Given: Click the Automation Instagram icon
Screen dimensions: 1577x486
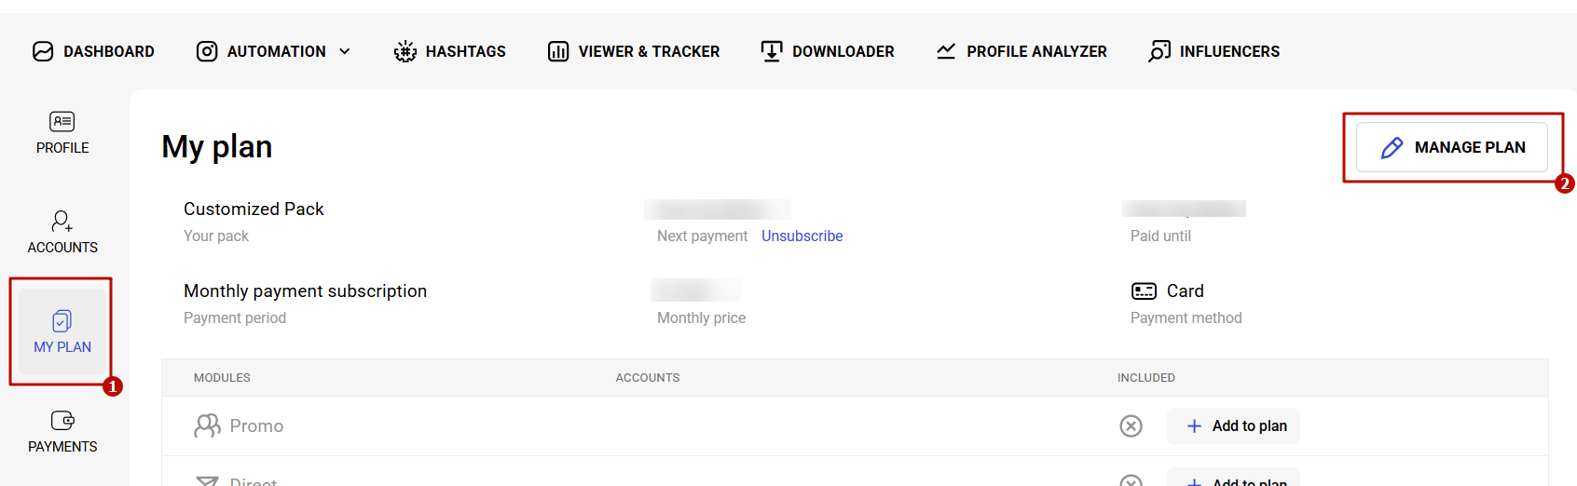Looking at the screenshot, I should (x=207, y=51).
